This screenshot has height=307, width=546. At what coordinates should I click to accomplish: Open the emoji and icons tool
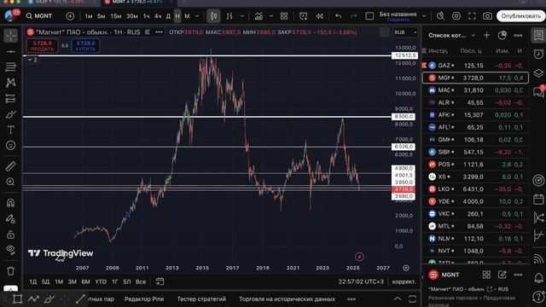click(x=11, y=145)
